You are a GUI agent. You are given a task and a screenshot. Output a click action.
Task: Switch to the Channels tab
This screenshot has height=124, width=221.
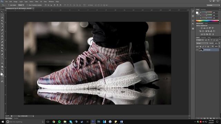click(203, 38)
